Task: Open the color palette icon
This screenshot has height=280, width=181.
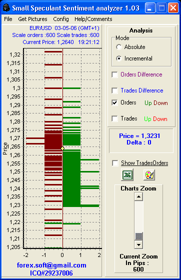Action: (x=149, y=174)
